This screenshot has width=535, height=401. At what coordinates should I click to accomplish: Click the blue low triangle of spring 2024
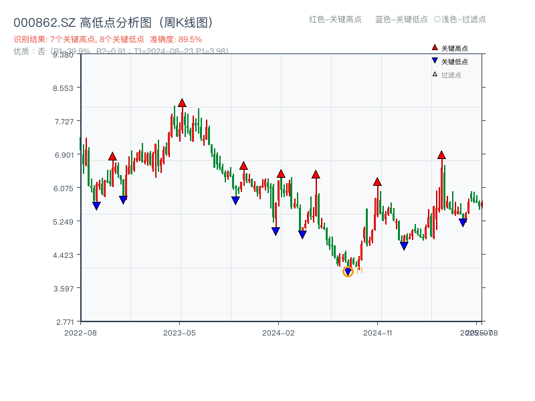point(302,235)
